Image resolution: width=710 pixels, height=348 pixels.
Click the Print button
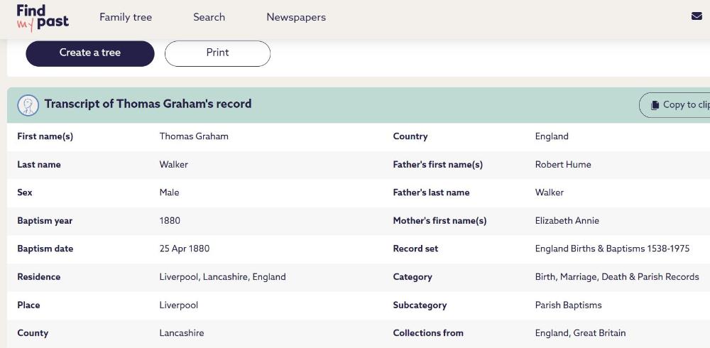[x=217, y=53]
